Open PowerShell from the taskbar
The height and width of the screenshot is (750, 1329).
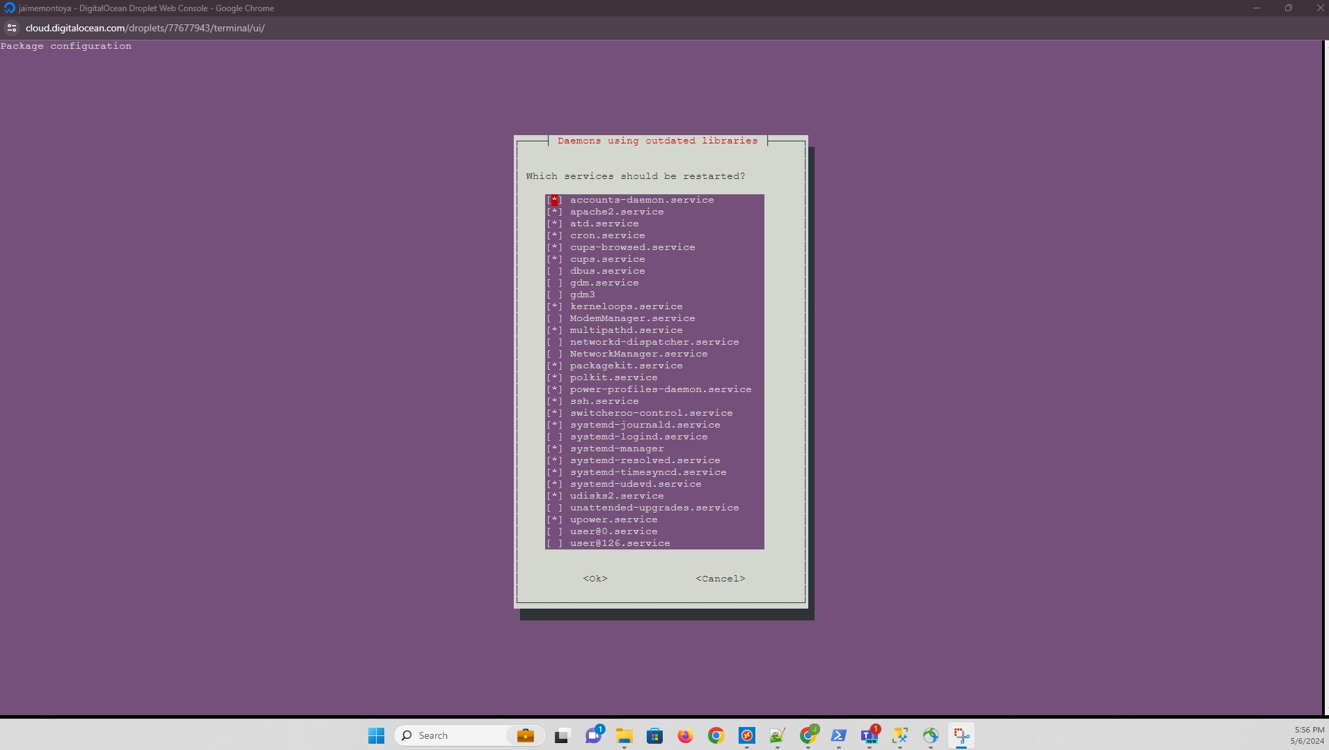[x=839, y=735]
